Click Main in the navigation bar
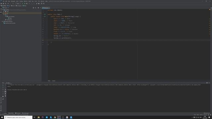The height and width of the screenshot is (119, 212). (25, 6)
